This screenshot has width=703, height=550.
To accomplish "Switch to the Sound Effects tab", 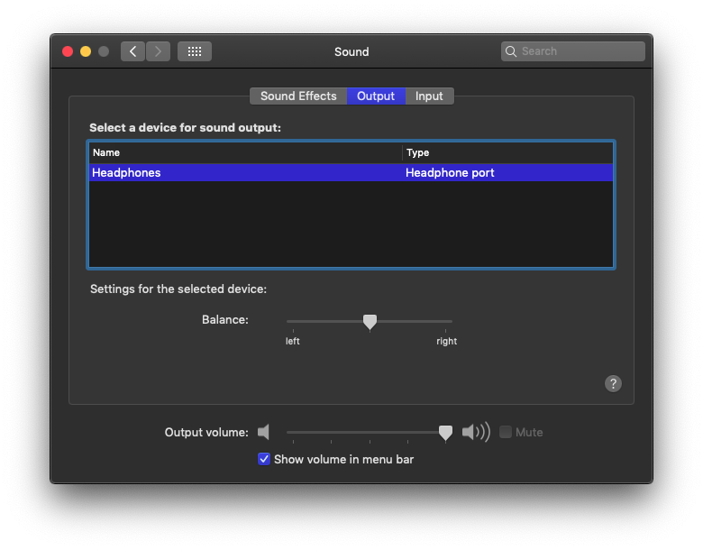I will [x=298, y=96].
